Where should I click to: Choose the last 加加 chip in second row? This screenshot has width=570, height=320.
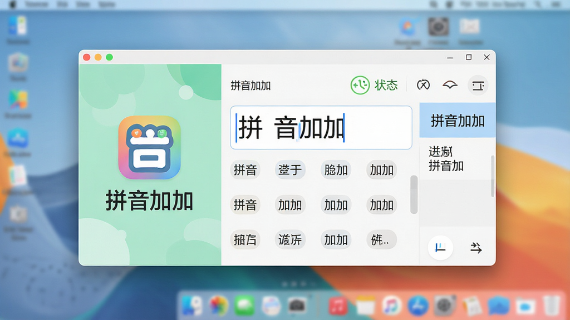(381, 204)
